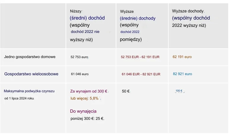Click the "Maksymalna podwyżka czynszu" link
This screenshot has width=230, height=134.
point(29,91)
